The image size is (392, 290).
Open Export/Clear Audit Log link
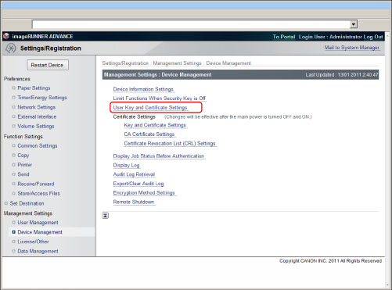[138, 184]
